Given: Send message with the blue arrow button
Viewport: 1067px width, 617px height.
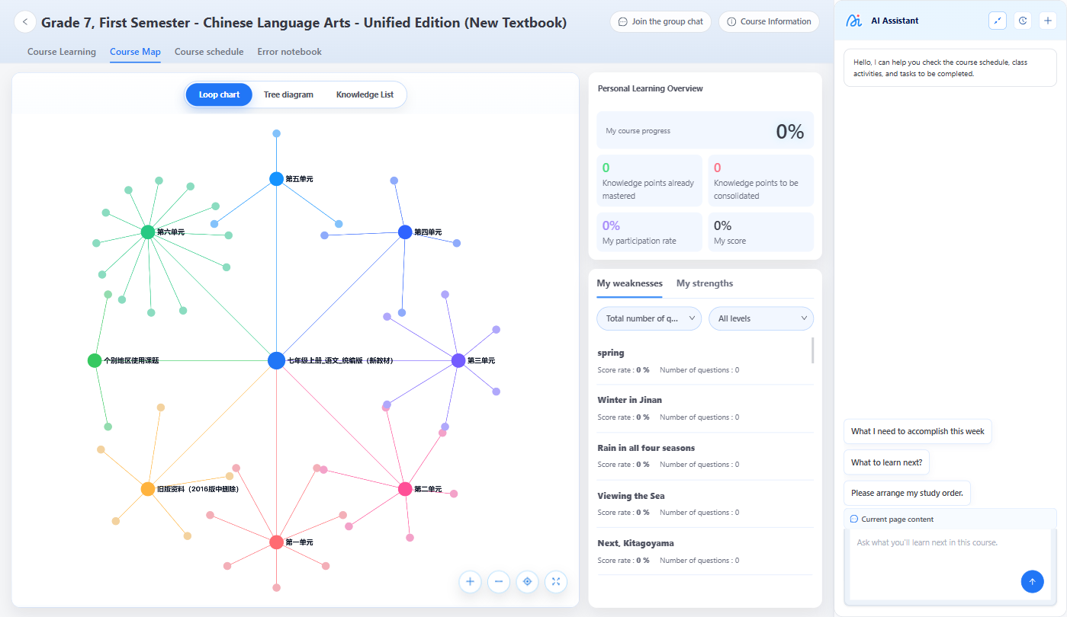Looking at the screenshot, I should pos(1032,581).
